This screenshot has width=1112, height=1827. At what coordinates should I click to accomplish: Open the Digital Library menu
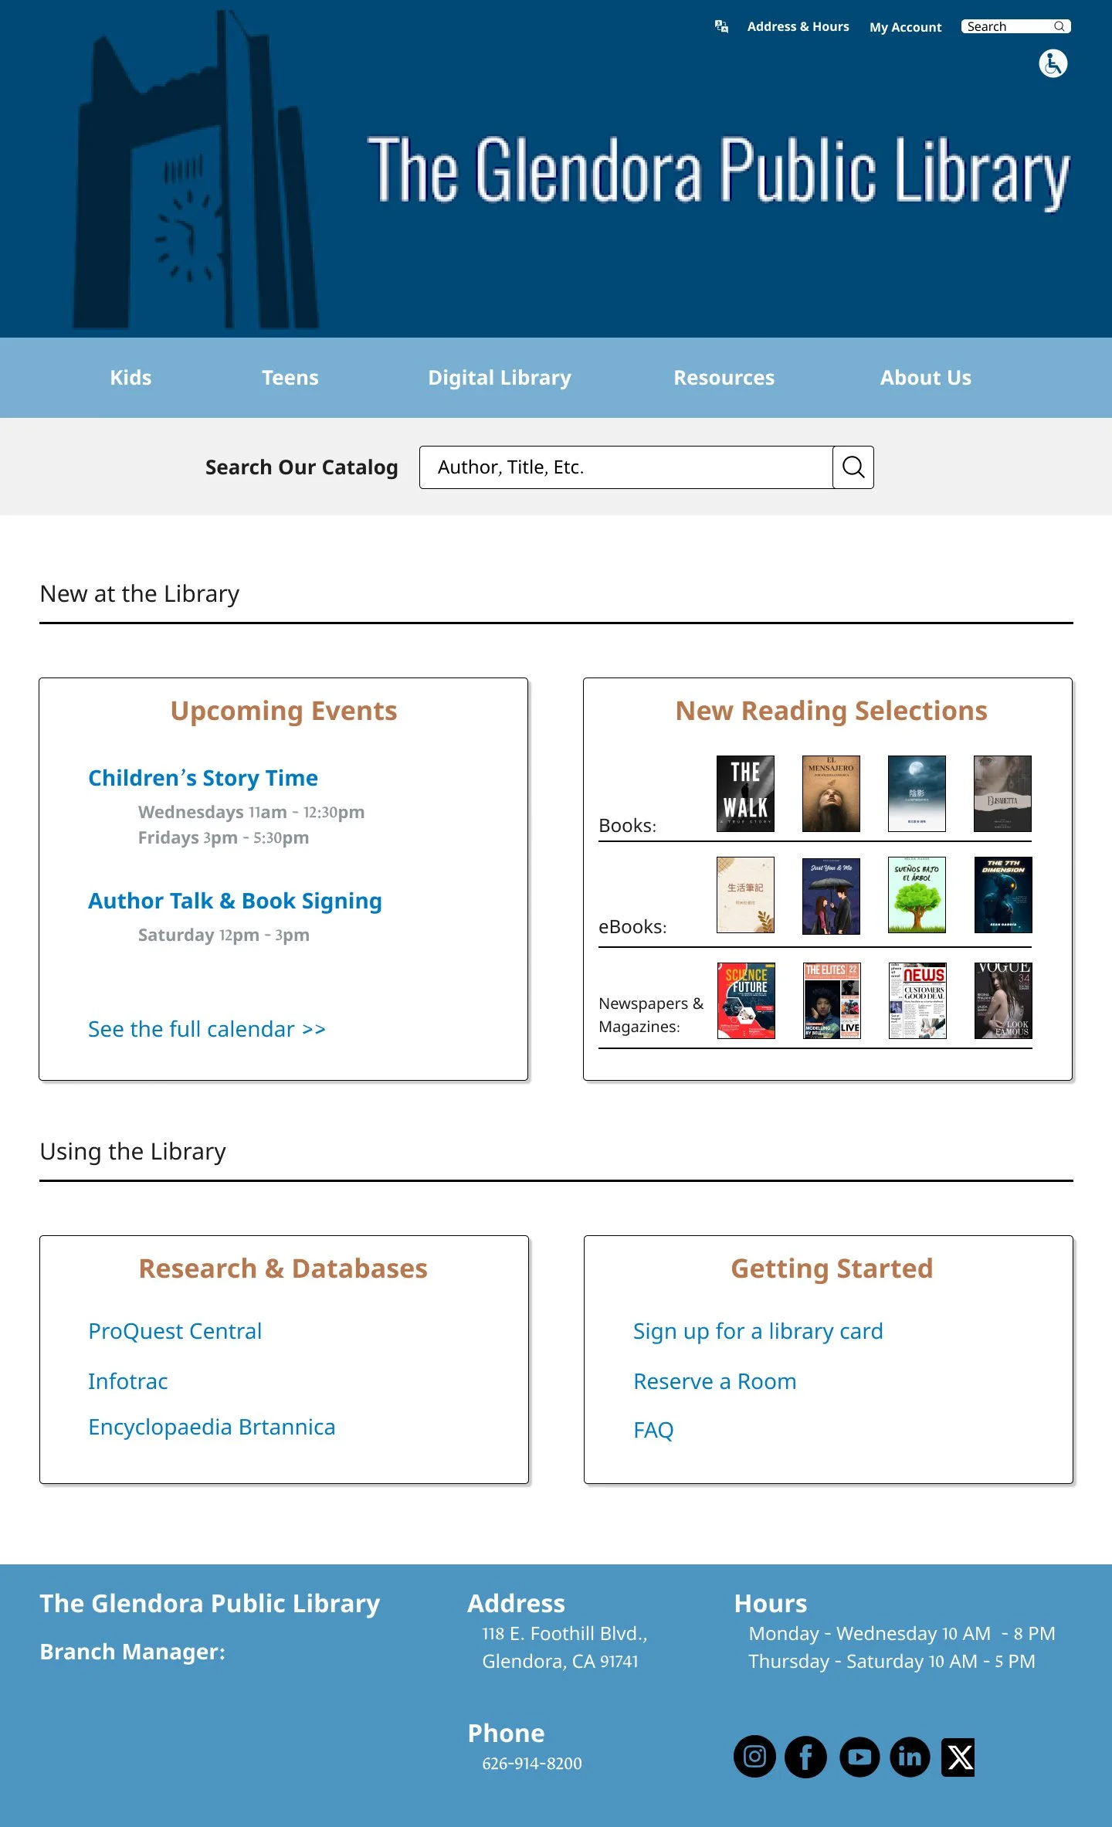[x=500, y=378]
